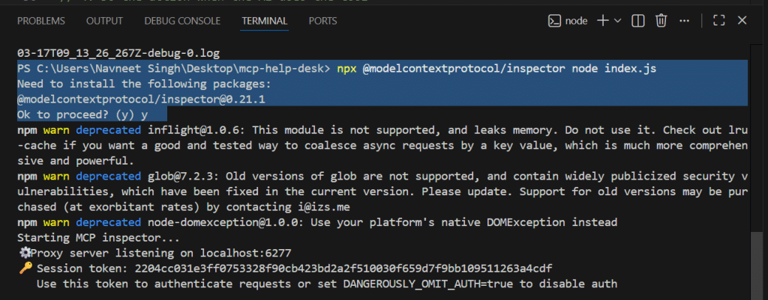Toggle maximized panel size
Viewport: 768px width, 300px height.
(718, 21)
